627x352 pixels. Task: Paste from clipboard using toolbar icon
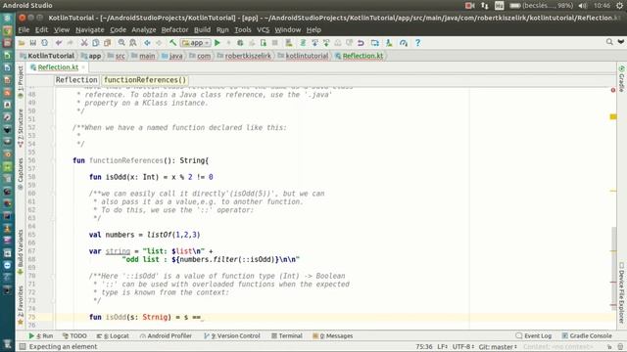(x=107, y=43)
